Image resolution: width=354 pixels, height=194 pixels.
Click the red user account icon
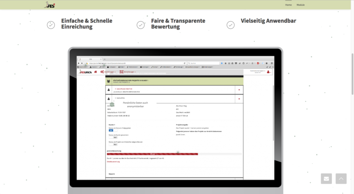pyautogui.click(x=268, y=72)
